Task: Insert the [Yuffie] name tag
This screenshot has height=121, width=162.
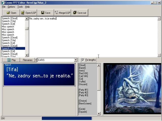Action: point(82,82)
